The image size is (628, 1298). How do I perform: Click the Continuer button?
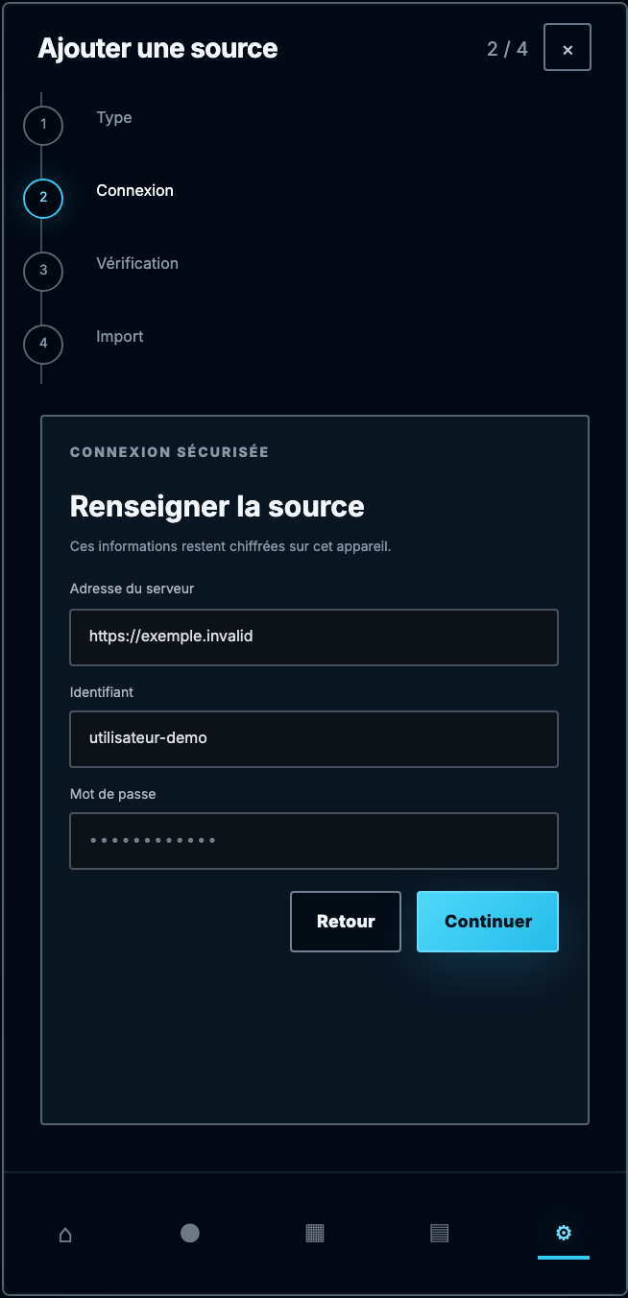pyautogui.click(x=488, y=922)
